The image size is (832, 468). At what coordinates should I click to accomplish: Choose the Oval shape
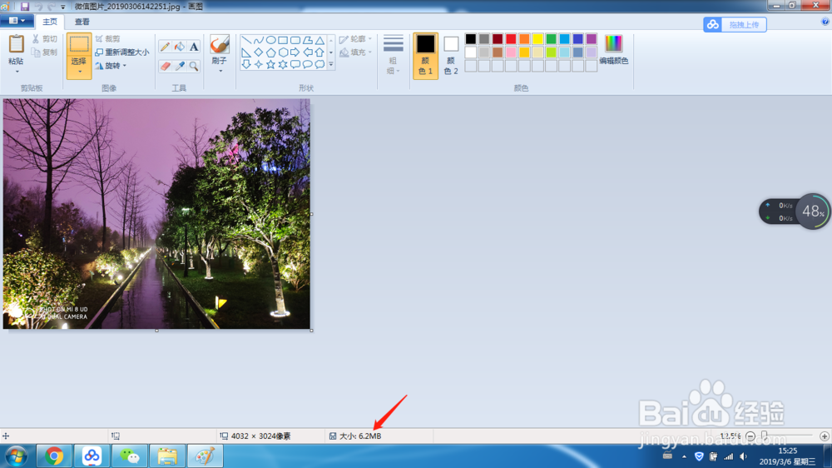(270, 40)
